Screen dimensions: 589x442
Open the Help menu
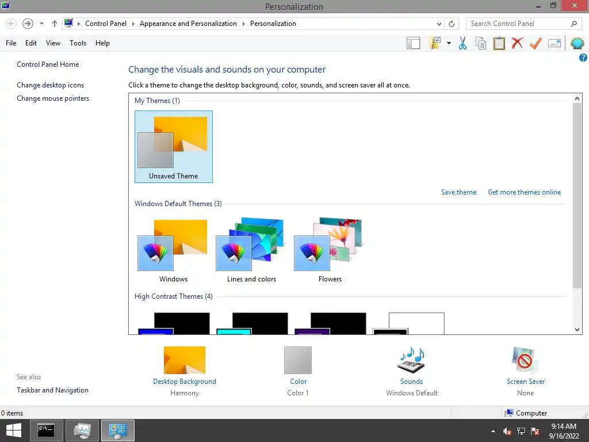102,43
